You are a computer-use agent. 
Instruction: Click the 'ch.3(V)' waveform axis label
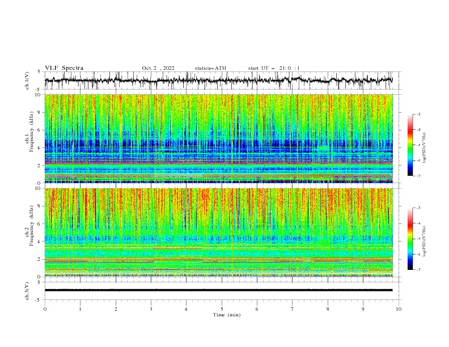(x=27, y=291)
